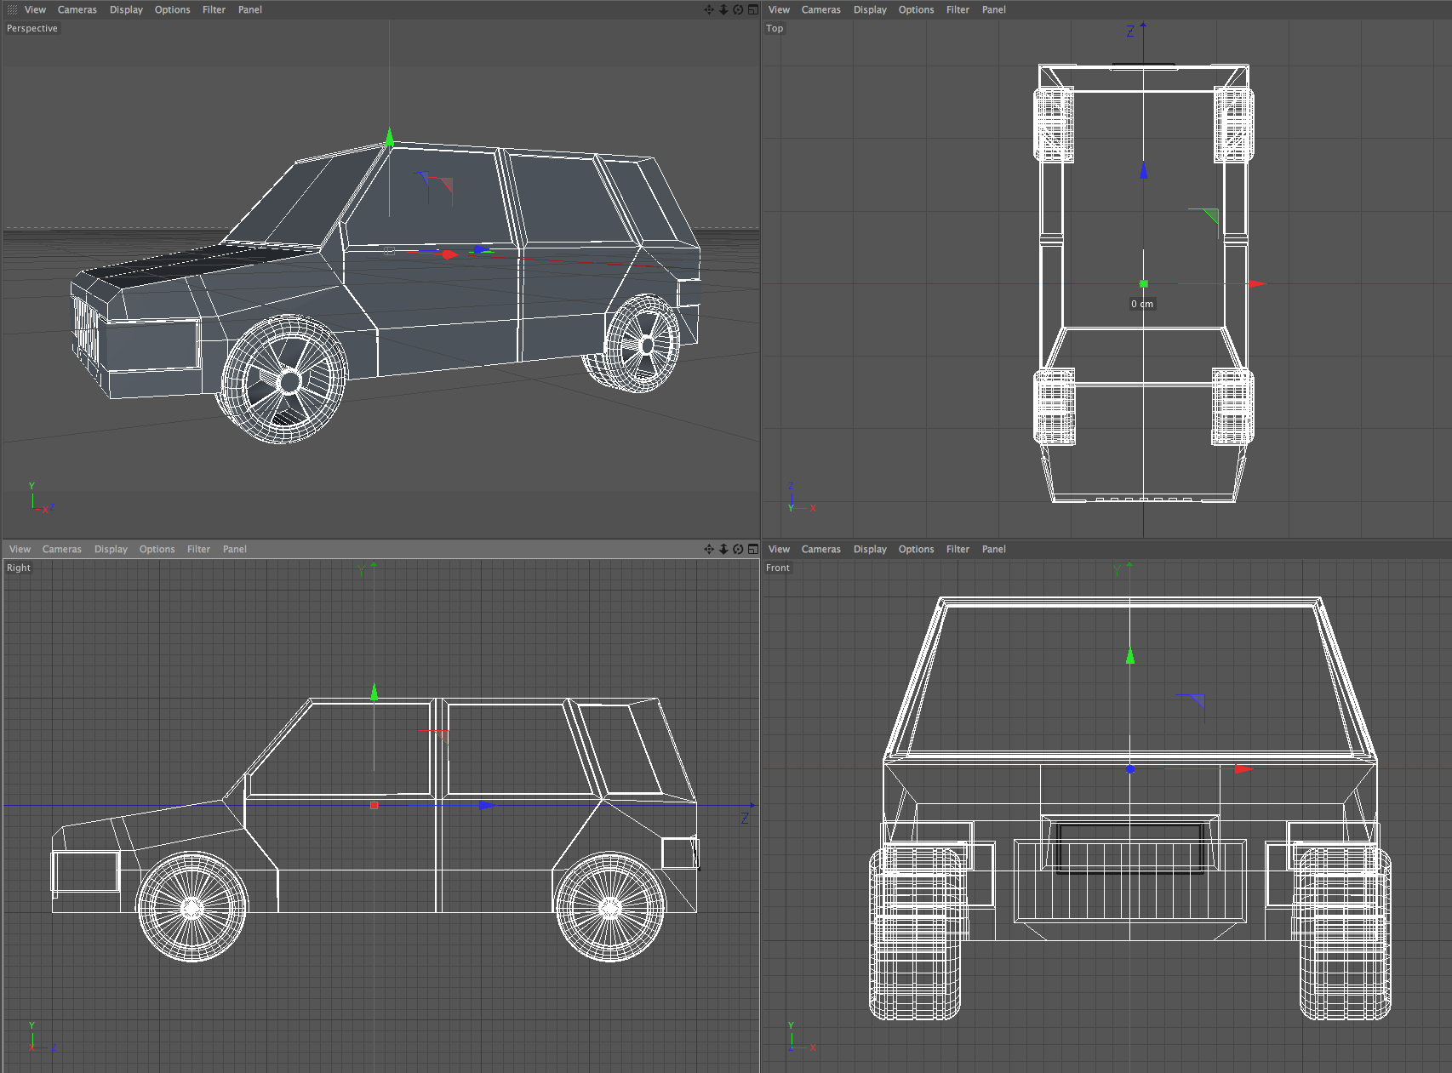The width and height of the screenshot is (1452, 1073).
Task: Click the pan (move camera) icon in Perspective viewport
Action: pos(709,9)
